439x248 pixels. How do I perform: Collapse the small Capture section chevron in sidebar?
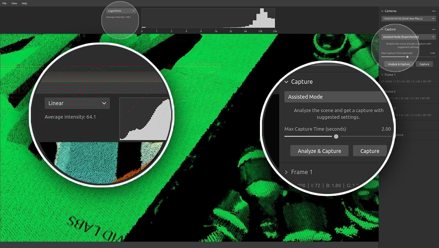click(x=382, y=29)
